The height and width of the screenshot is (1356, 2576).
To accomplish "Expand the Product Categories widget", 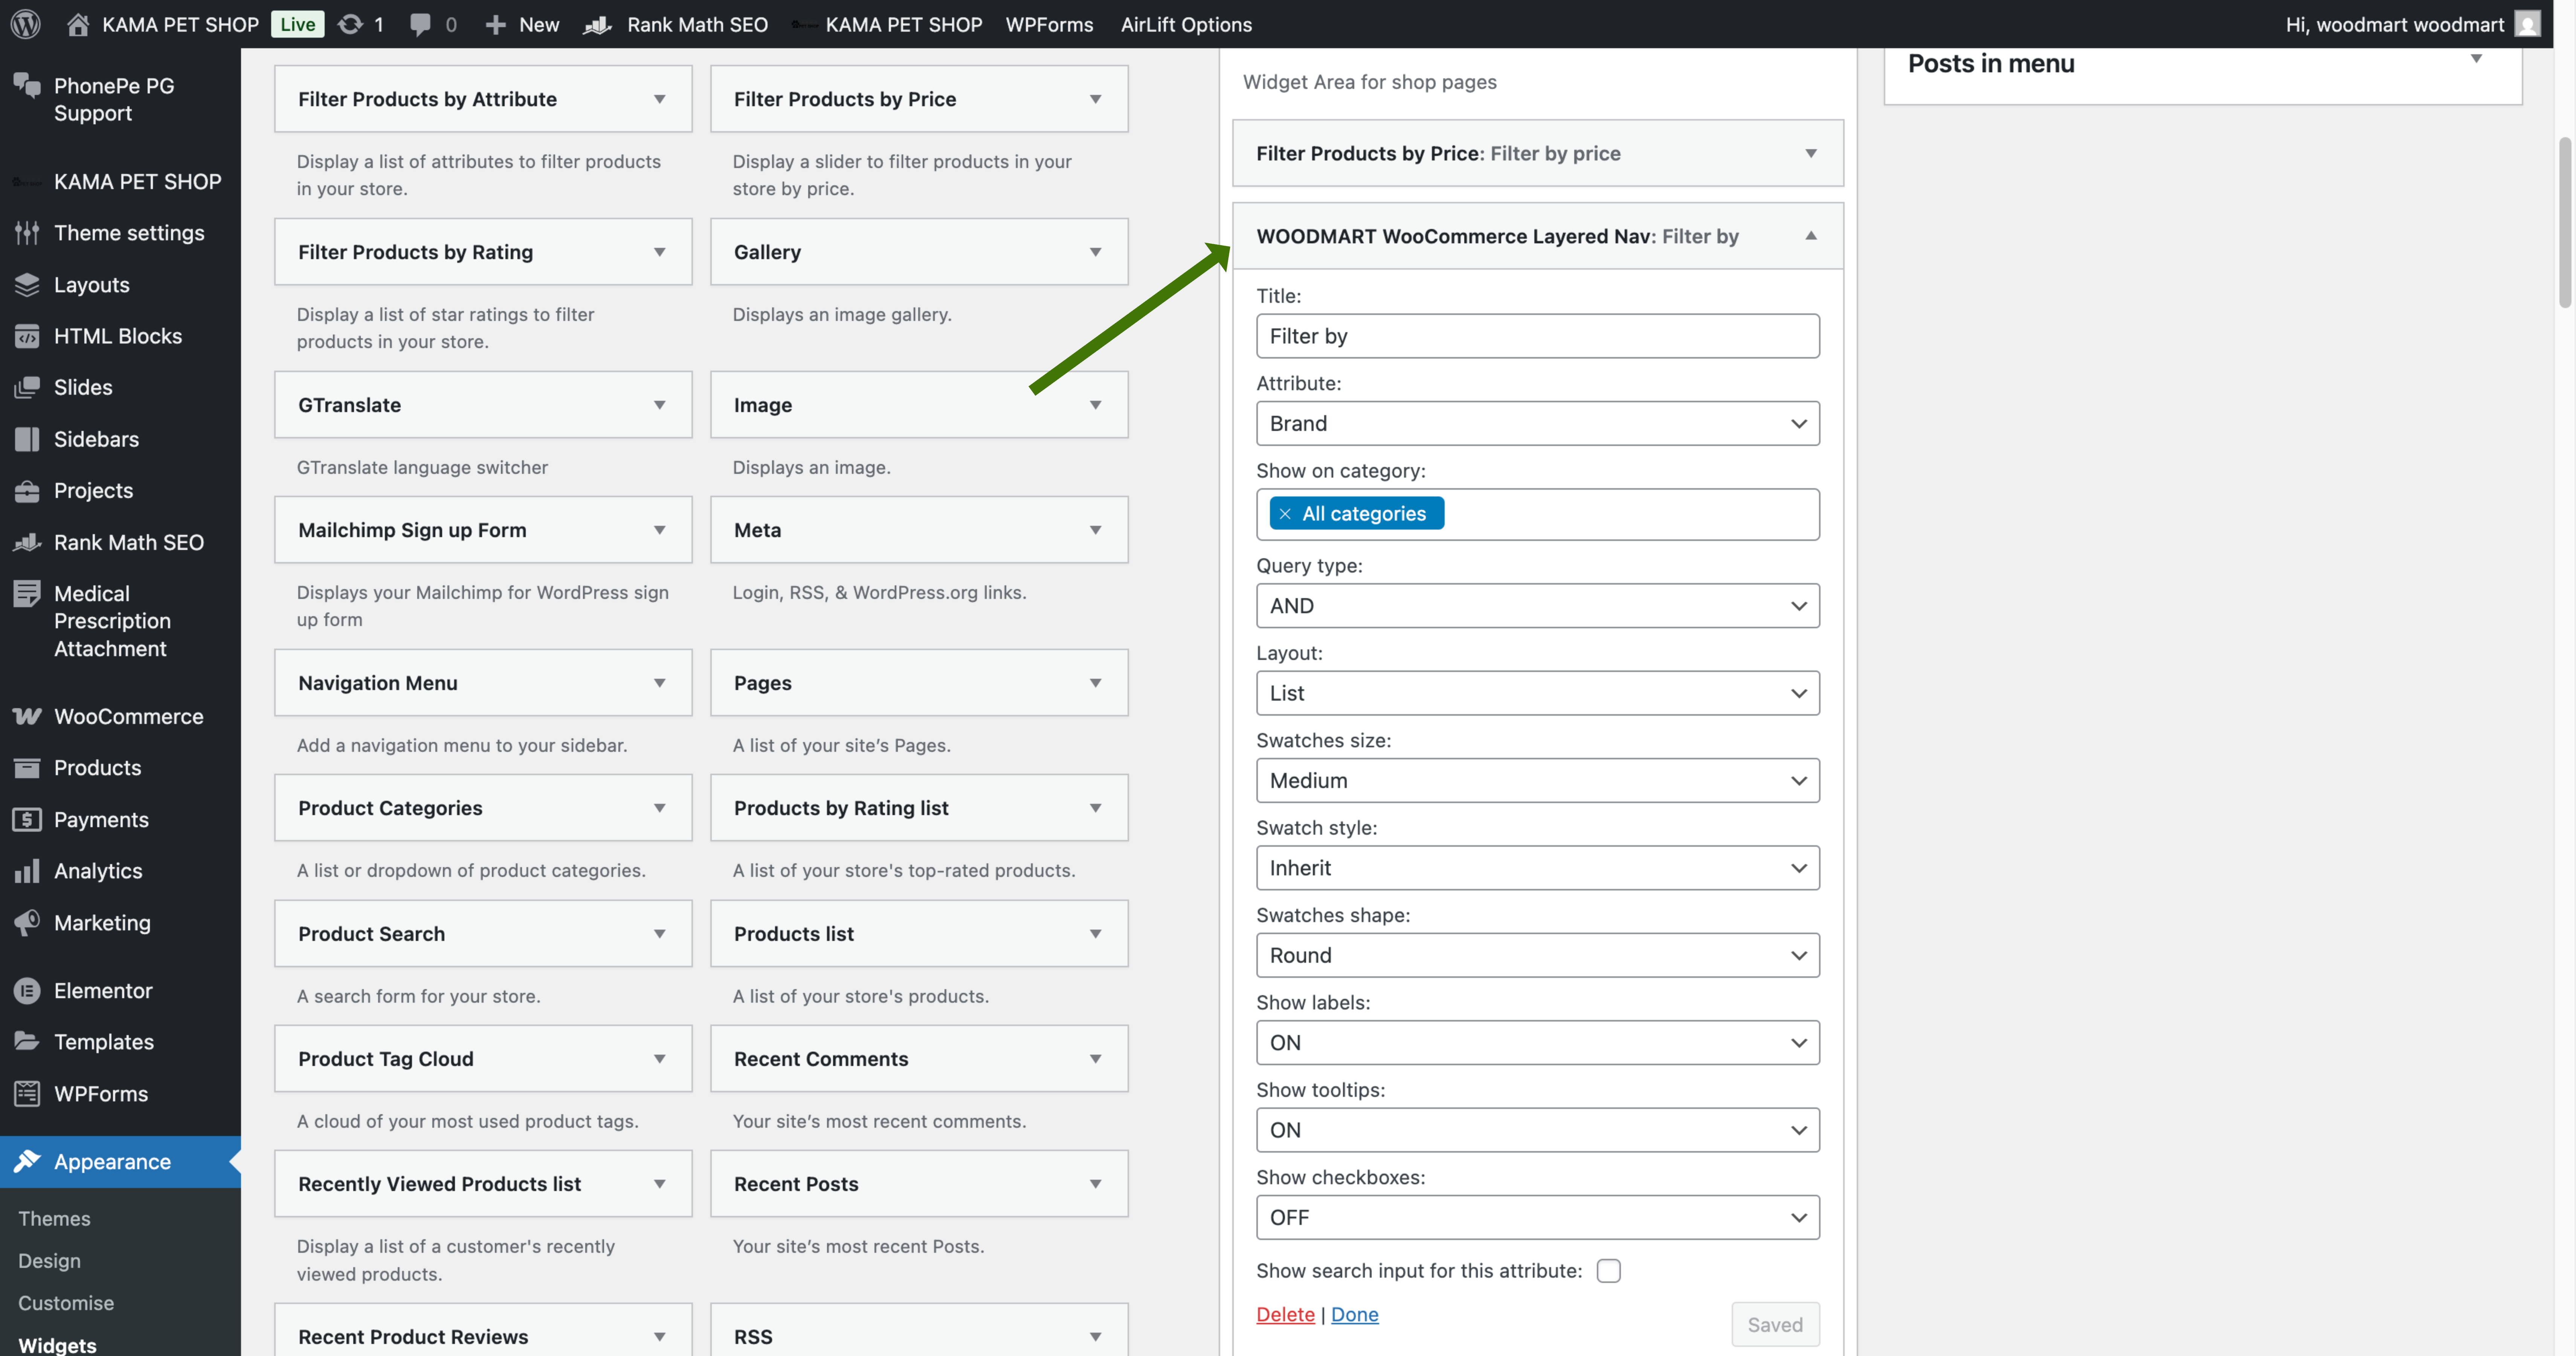I will click(659, 808).
